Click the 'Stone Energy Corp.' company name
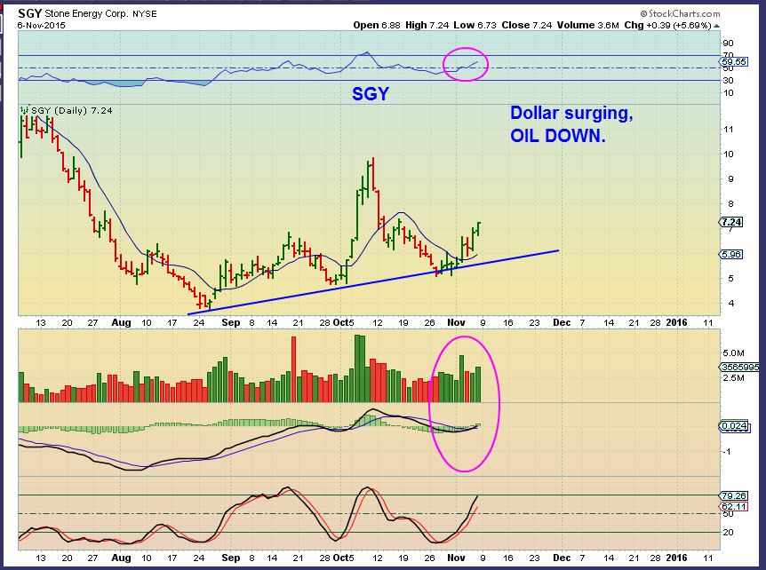This screenshot has height=570, width=766. [x=86, y=14]
